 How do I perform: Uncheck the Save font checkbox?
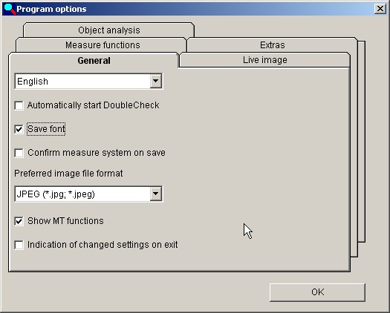[19, 129]
